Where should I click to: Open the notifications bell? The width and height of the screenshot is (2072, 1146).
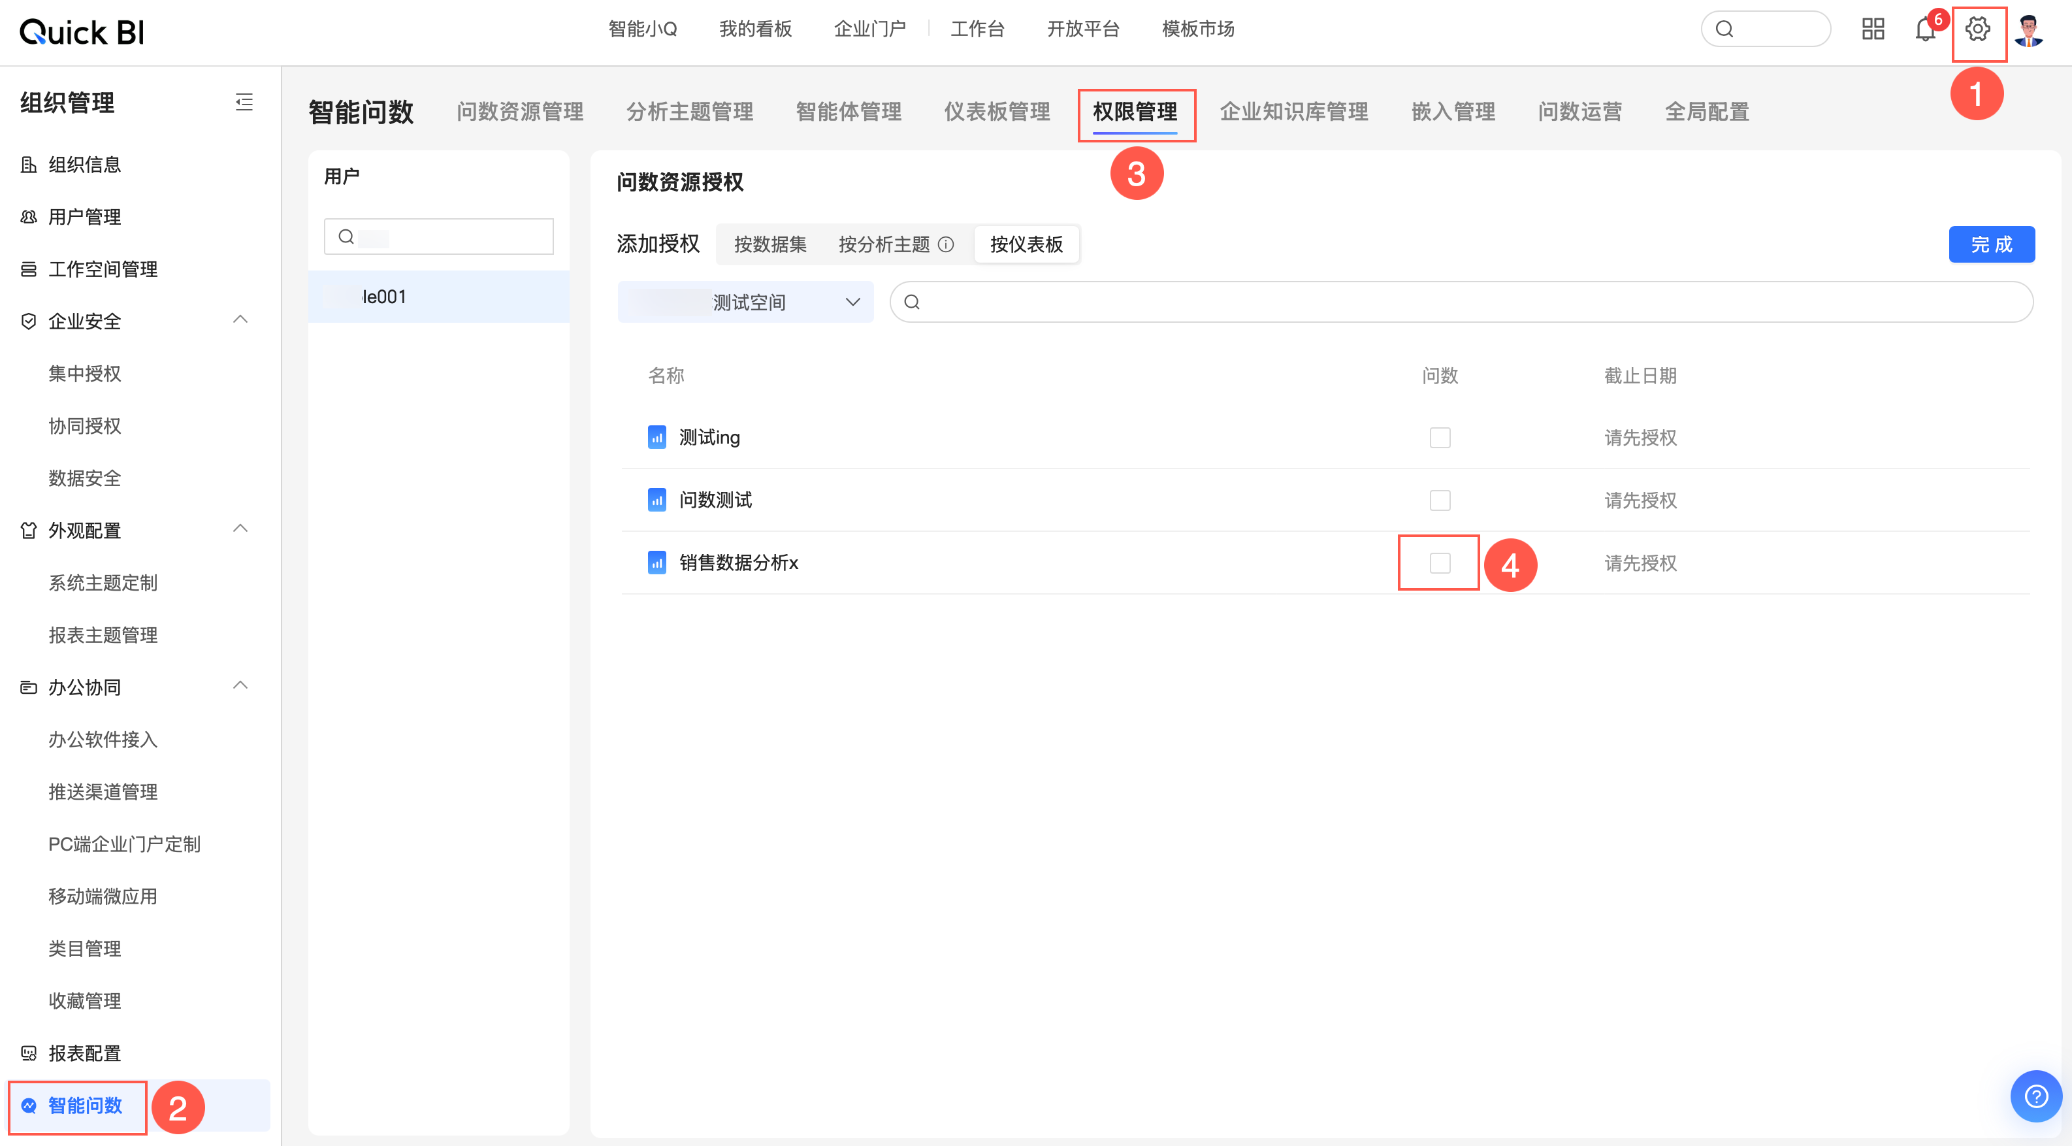click(1925, 30)
